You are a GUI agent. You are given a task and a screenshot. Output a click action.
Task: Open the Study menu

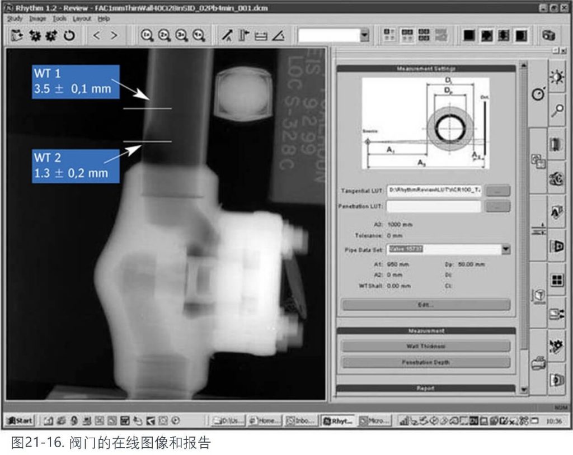[15, 18]
